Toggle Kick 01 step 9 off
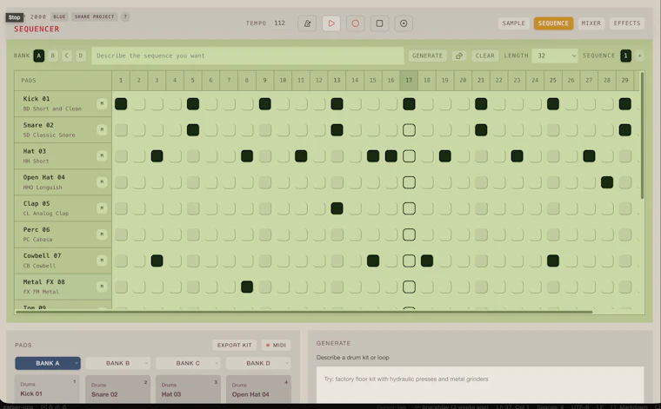This screenshot has height=409, width=661. click(264, 104)
